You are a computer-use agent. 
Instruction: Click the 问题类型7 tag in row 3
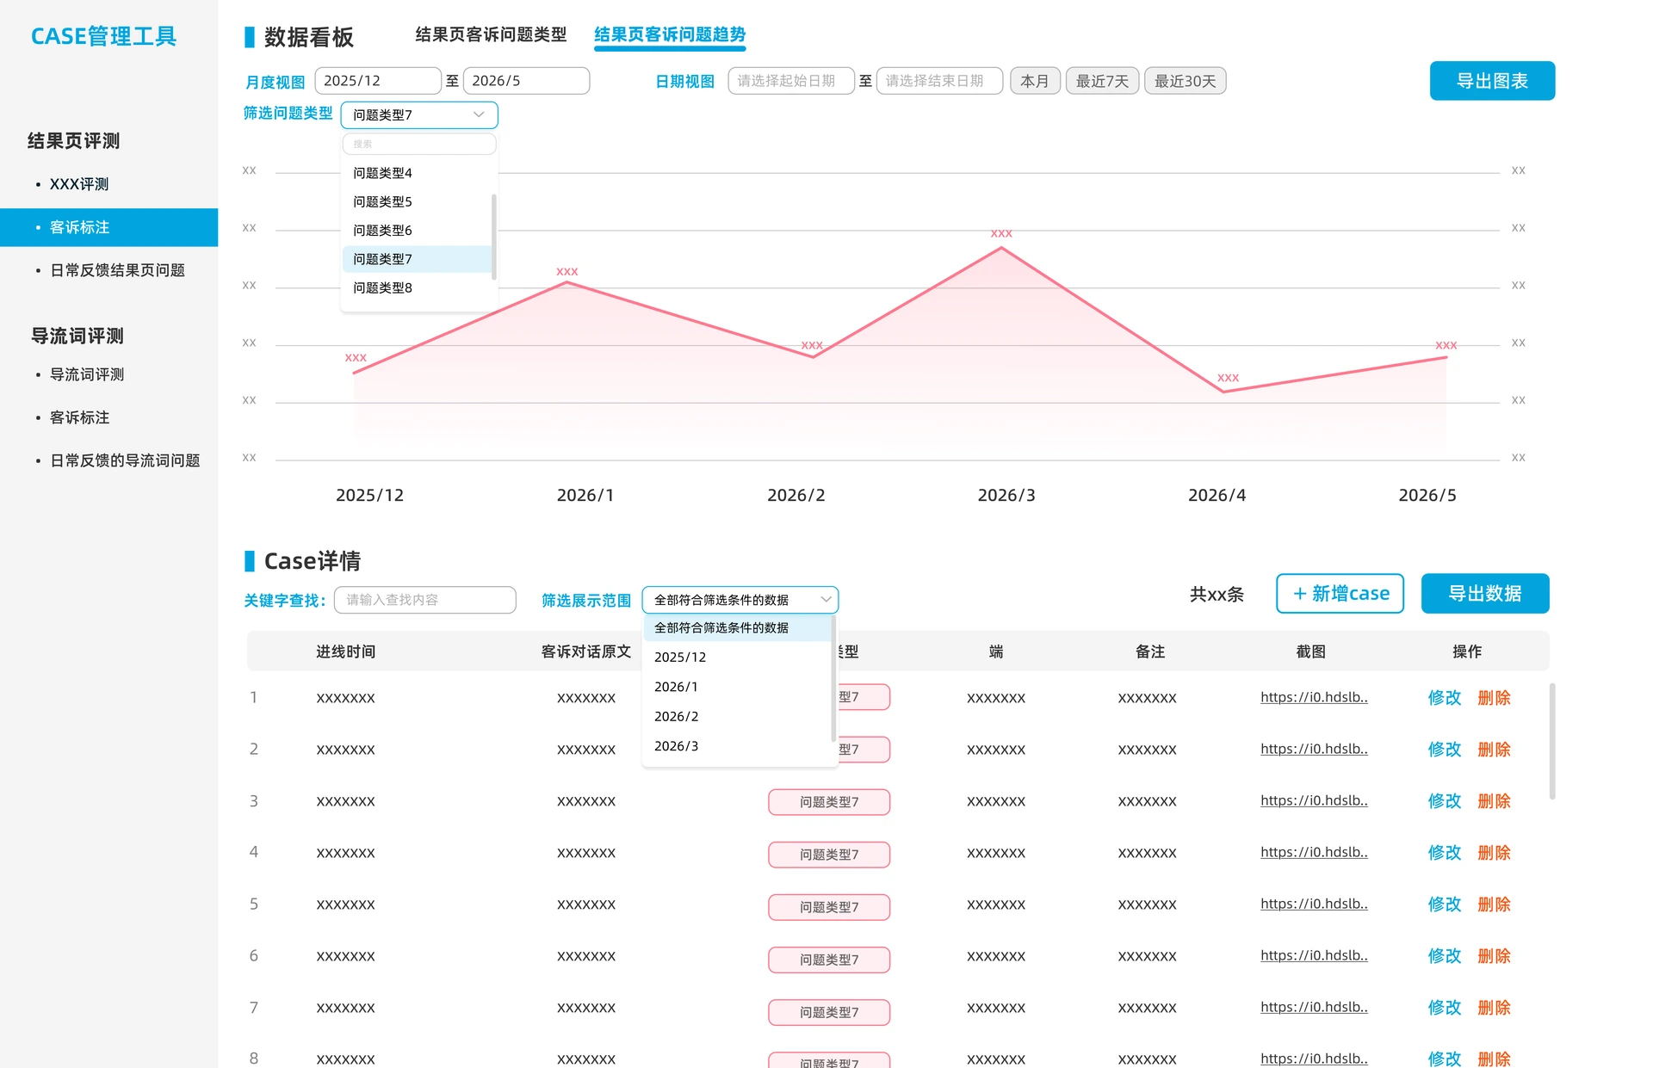pyautogui.click(x=829, y=802)
